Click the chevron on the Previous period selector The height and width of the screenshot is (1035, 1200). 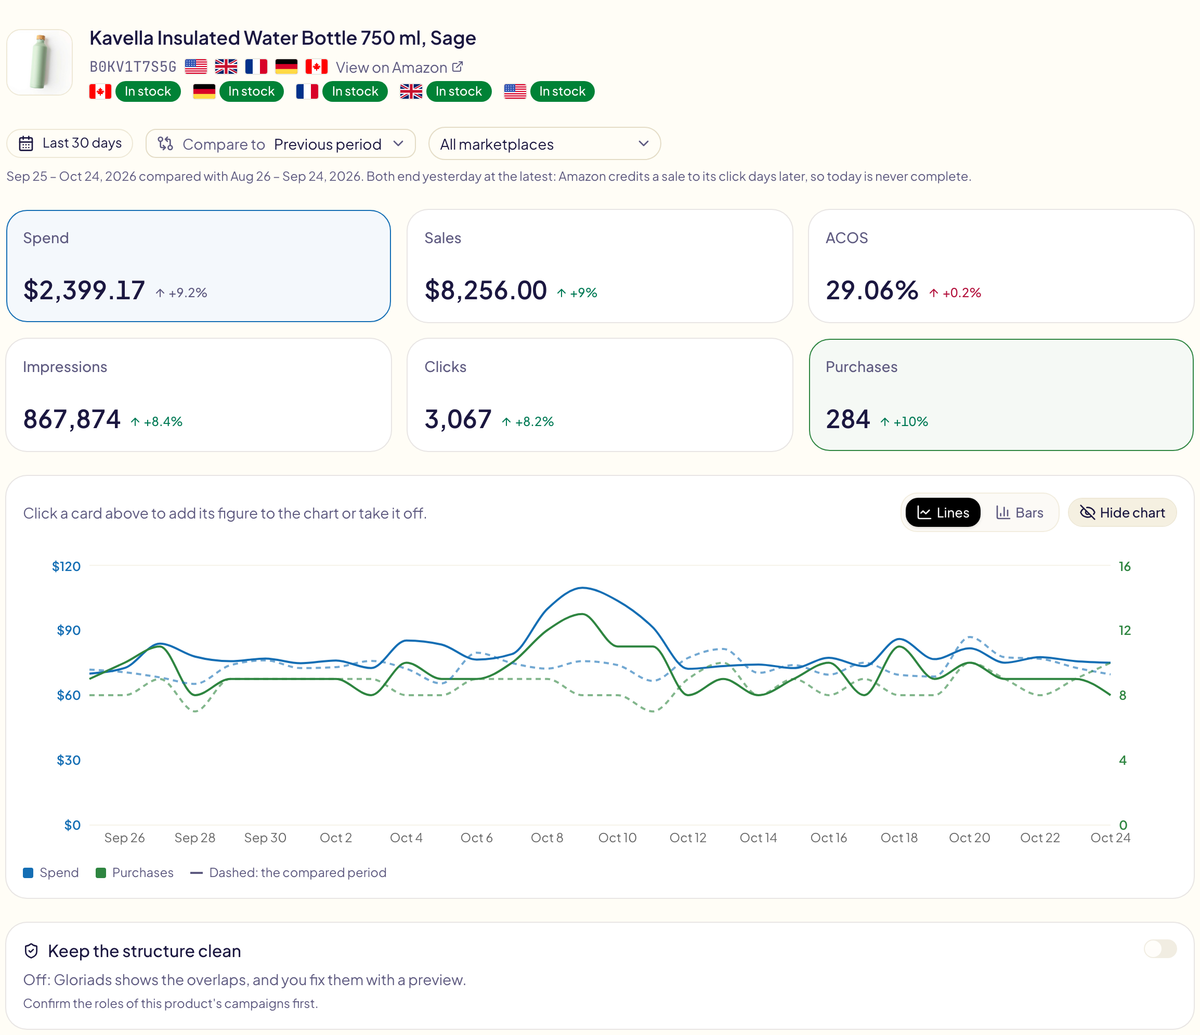398,143
